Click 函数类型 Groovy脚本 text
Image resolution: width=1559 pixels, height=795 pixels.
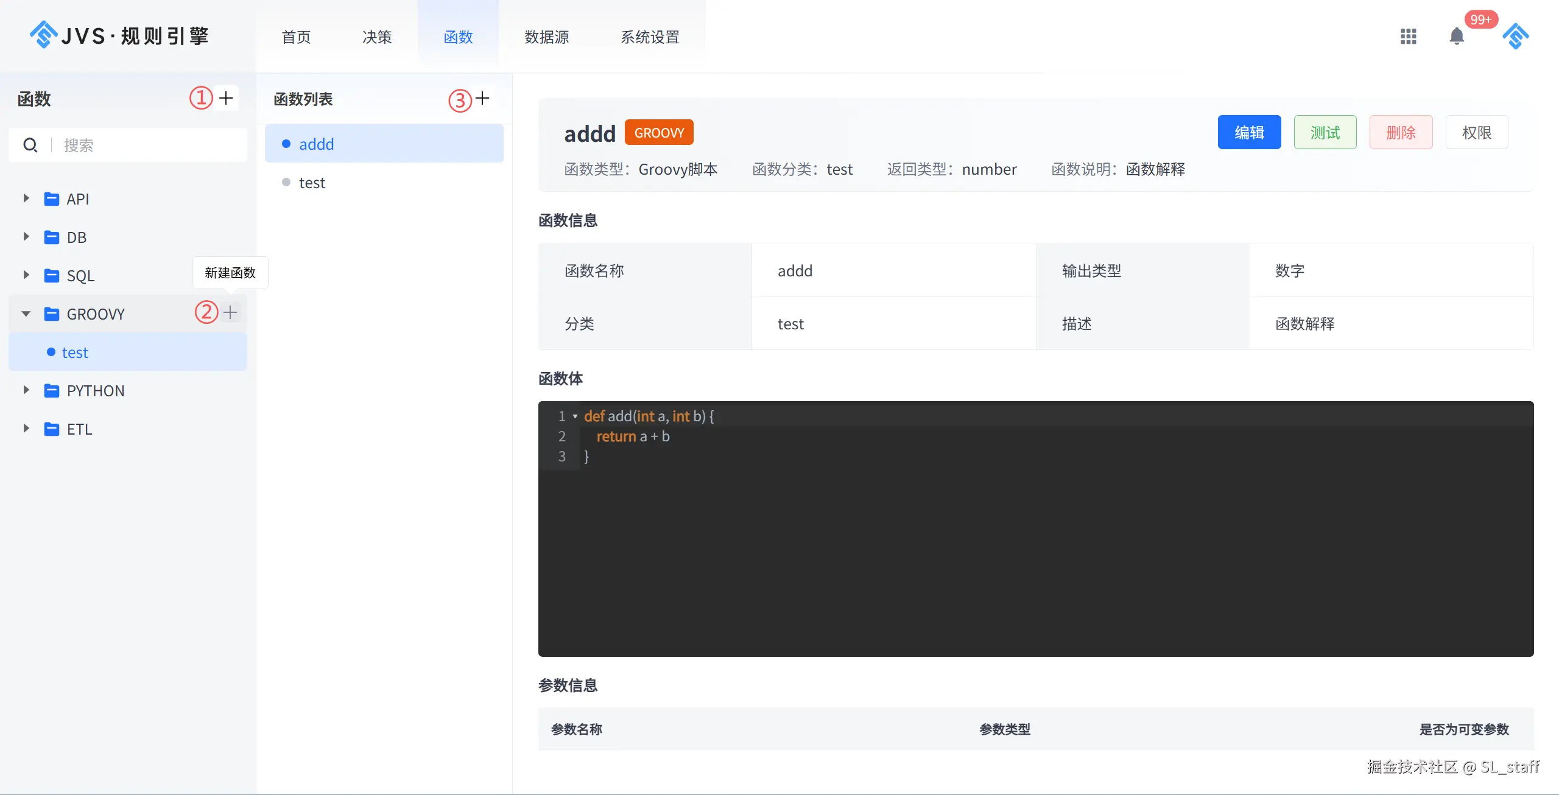click(x=641, y=169)
